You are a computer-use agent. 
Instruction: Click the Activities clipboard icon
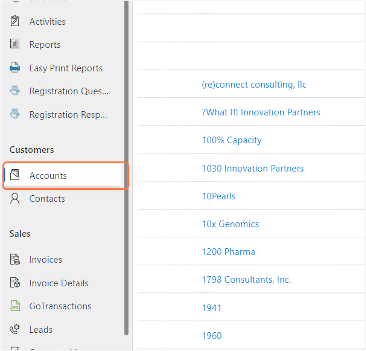click(x=15, y=21)
